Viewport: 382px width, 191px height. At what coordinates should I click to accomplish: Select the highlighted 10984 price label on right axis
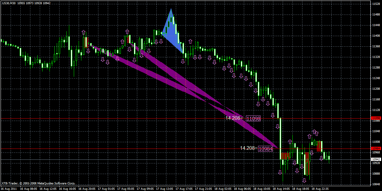376,148
